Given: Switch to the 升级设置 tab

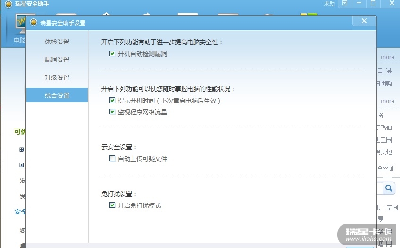Looking at the screenshot, I should pyautogui.click(x=57, y=77).
